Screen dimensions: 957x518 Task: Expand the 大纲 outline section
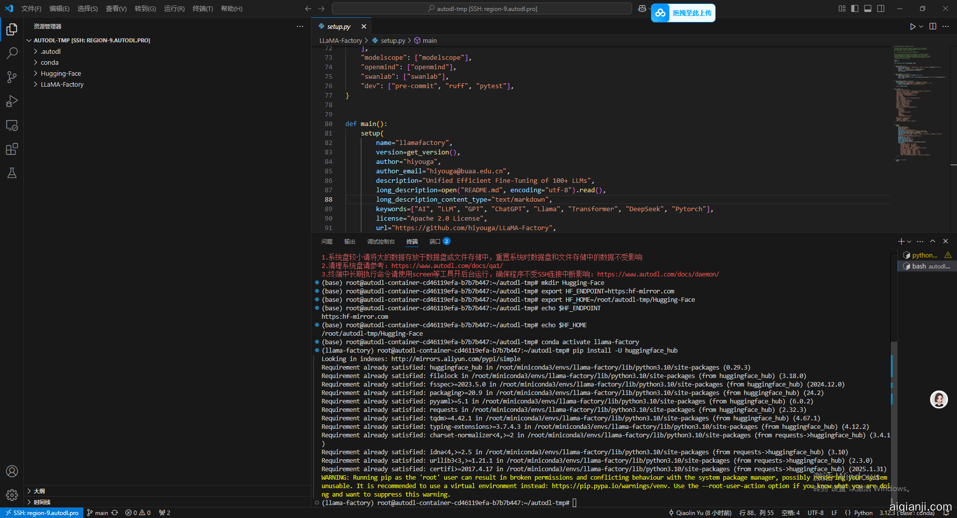(x=39, y=491)
